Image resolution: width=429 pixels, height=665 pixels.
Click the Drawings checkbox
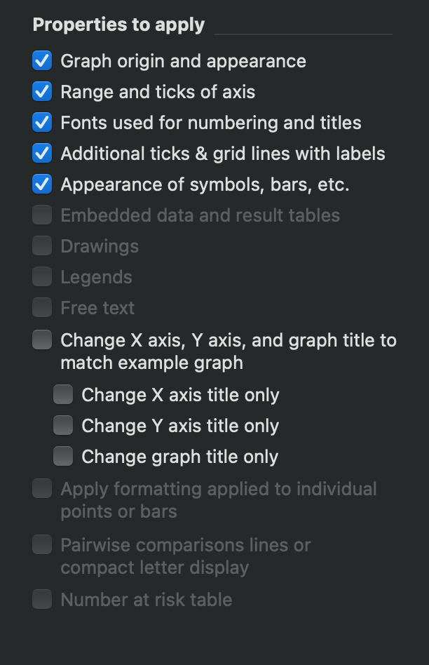coord(41,246)
